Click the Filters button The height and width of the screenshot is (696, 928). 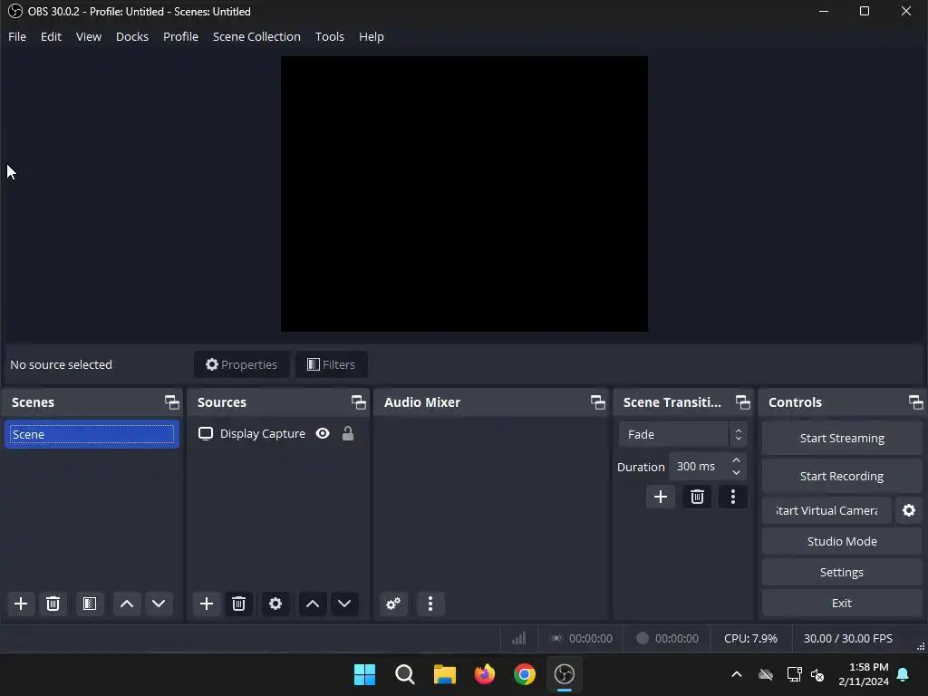[332, 364]
